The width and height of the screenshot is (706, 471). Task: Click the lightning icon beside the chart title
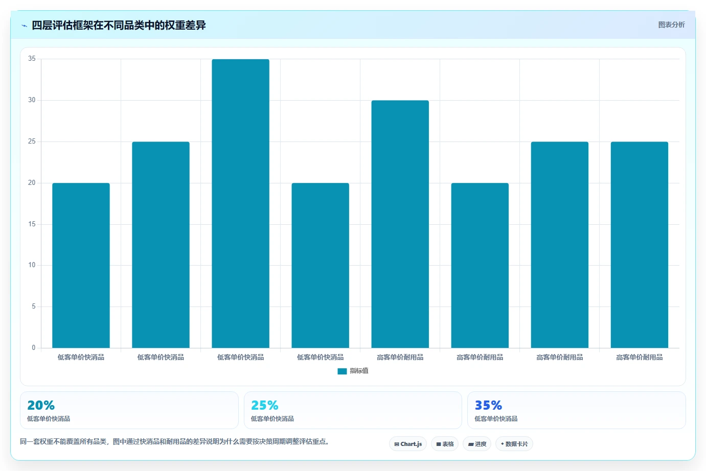[x=24, y=26]
